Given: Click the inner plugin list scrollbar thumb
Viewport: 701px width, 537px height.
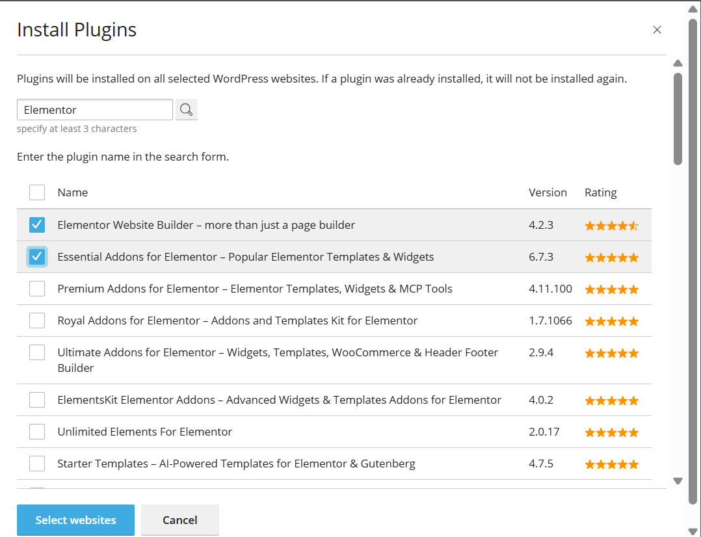Looking at the screenshot, I should click(x=678, y=119).
